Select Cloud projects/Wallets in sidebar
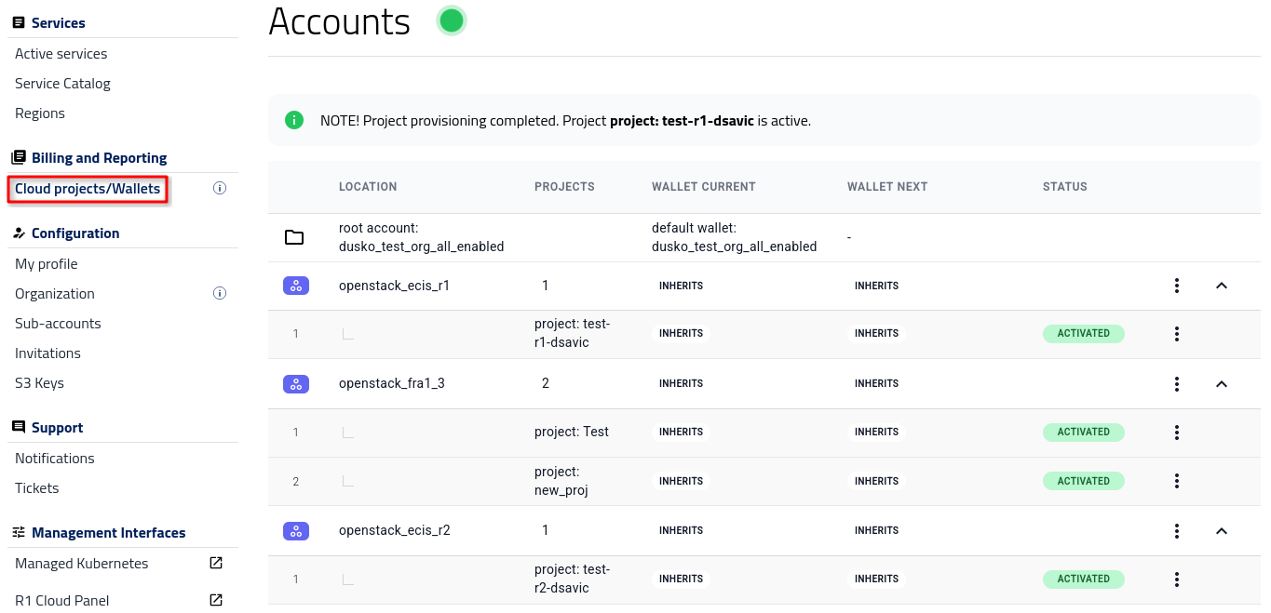The width and height of the screenshot is (1271, 613). point(88,189)
